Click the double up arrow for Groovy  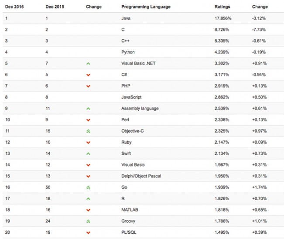click(x=89, y=221)
